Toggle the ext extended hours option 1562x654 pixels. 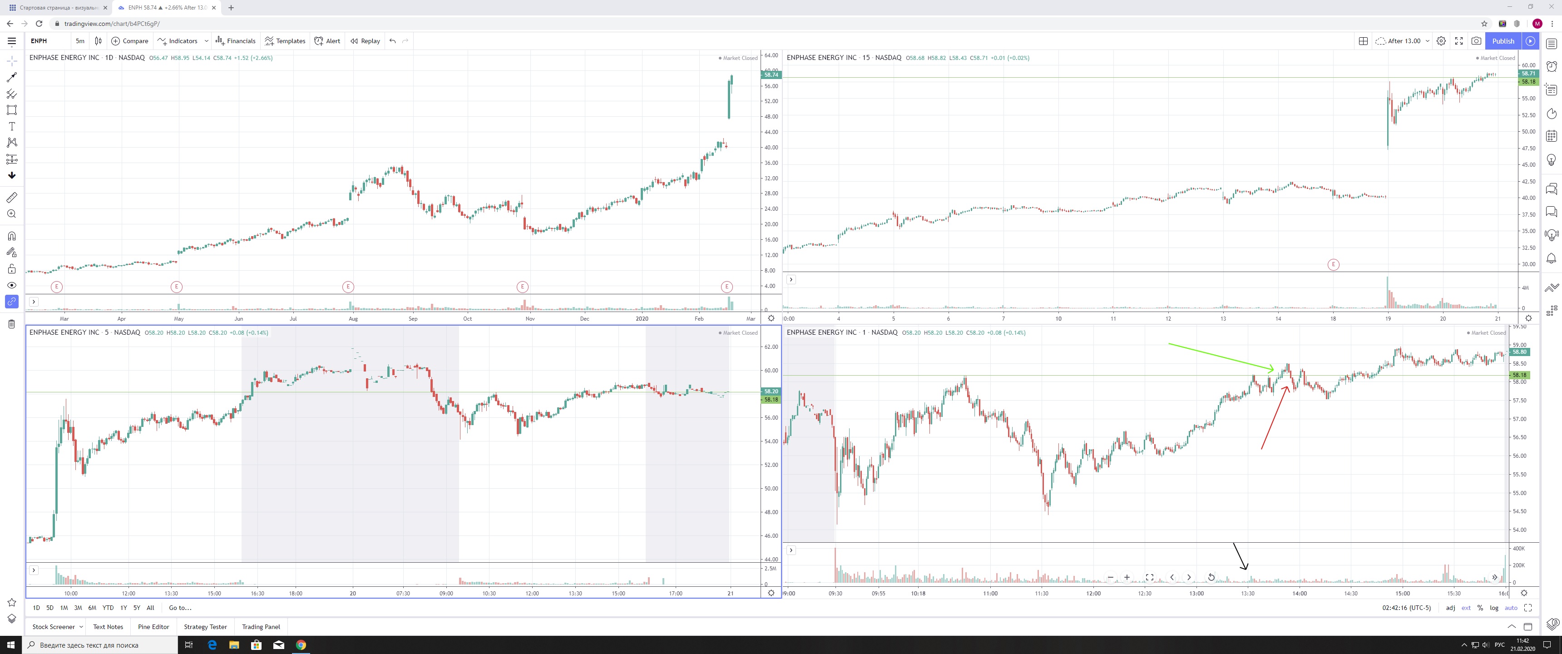tap(1466, 608)
